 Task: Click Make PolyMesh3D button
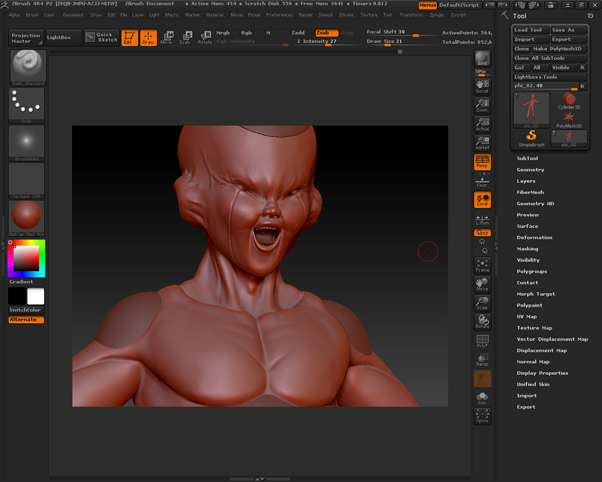point(560,49)
